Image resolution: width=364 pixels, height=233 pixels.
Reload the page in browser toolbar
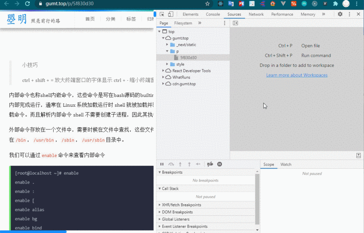click(28, 4)
